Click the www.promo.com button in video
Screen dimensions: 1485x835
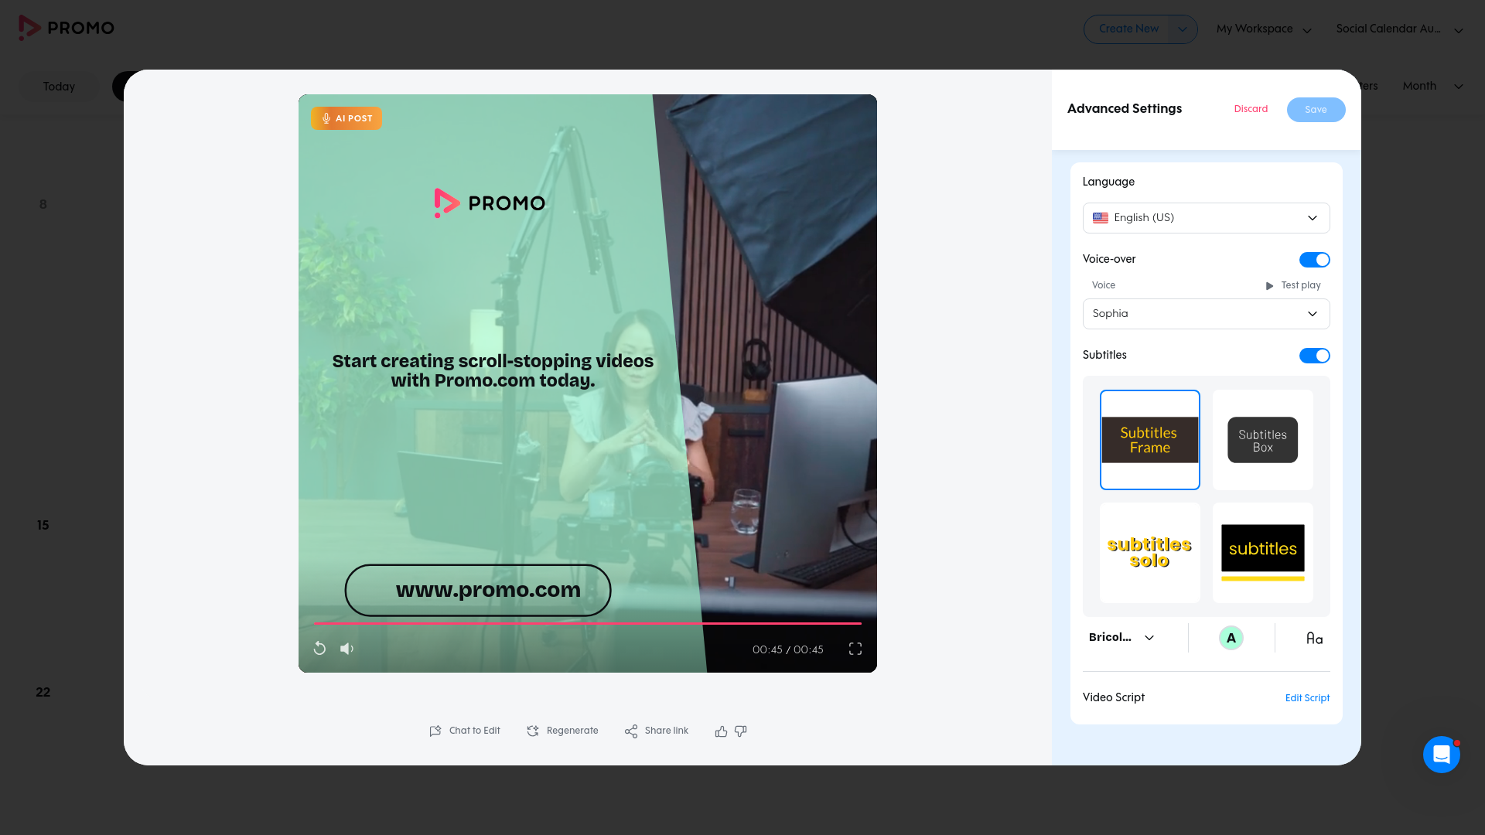point(478,590)
